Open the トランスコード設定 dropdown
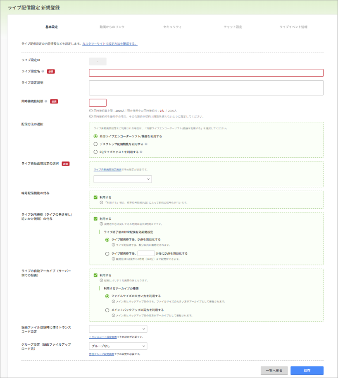The image size is (338, 378). coord(118,329)
